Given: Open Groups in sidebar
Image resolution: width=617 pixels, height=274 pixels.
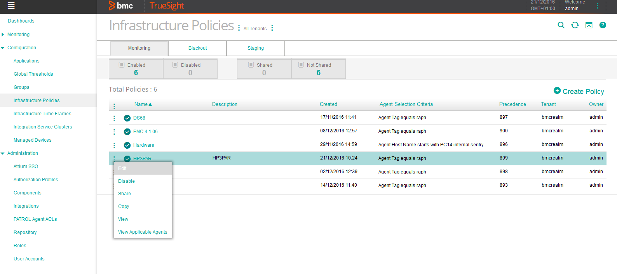Looking at the screenshot, I should pos(21,87).
